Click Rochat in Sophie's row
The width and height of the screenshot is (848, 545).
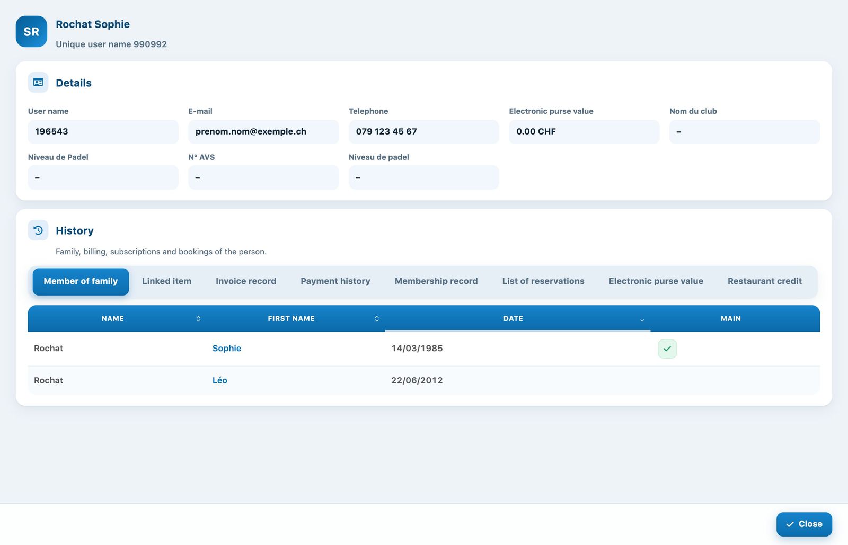coord(48,348)
